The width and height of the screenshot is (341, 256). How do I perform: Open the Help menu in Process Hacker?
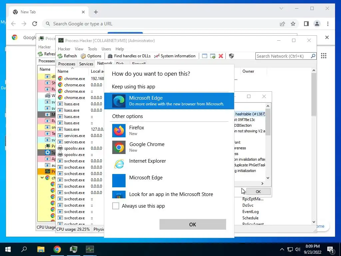(x=120, y=49)
